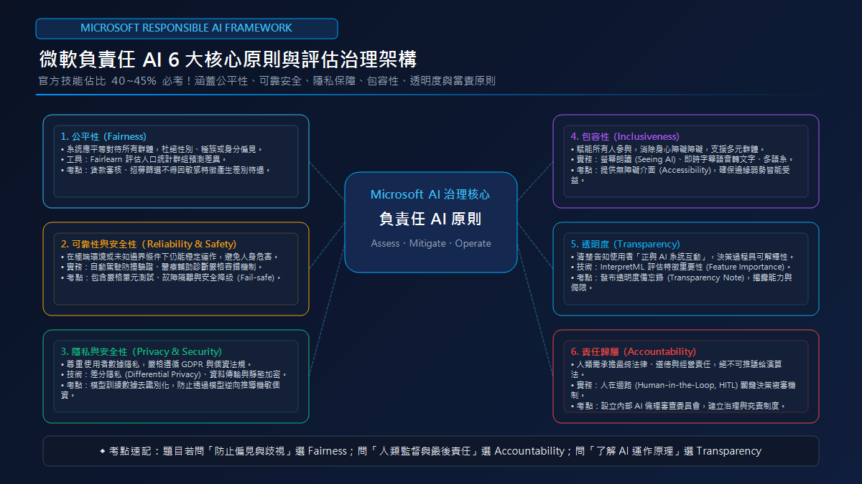Click the GDPR compliance bullet line
Image resolution: width=862 pixels, height=484 pixels.
click(x=155, y=364)
